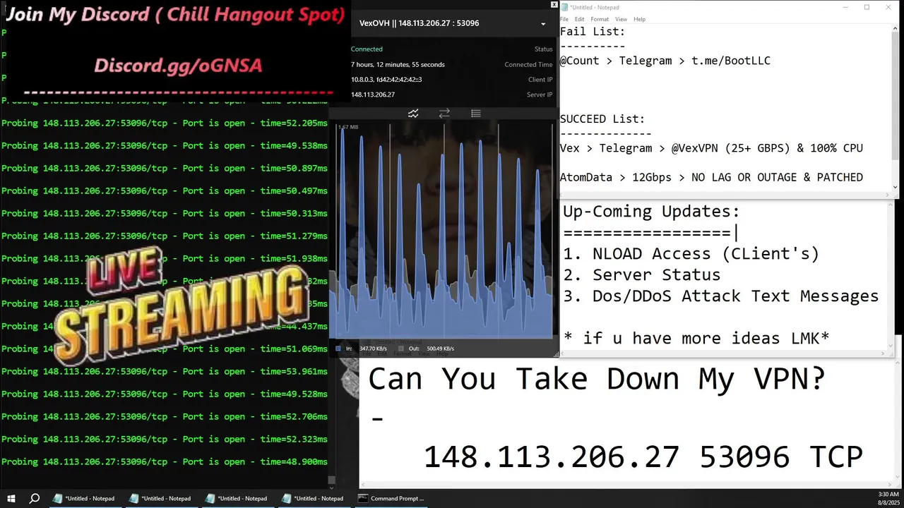
Task: Maximize the Fail List Notepad window
Action: coord(867,7)
